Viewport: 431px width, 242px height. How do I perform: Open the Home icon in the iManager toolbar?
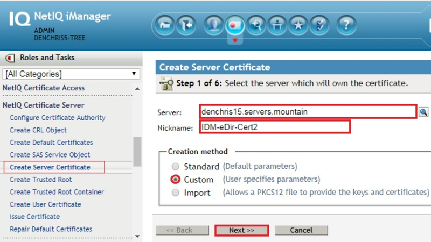click(x=165, y=25)
